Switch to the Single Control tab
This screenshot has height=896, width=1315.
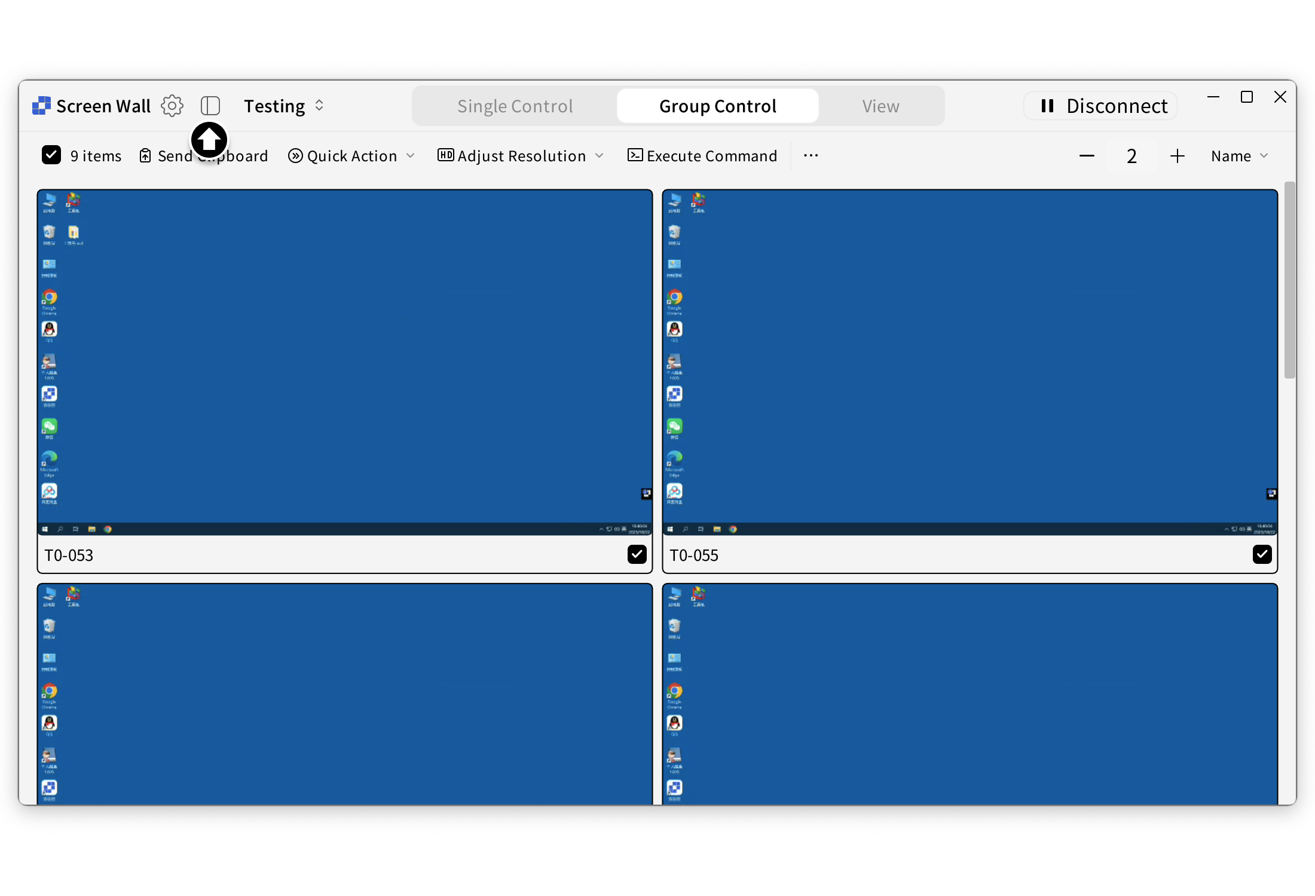click(x=514, y=105)
